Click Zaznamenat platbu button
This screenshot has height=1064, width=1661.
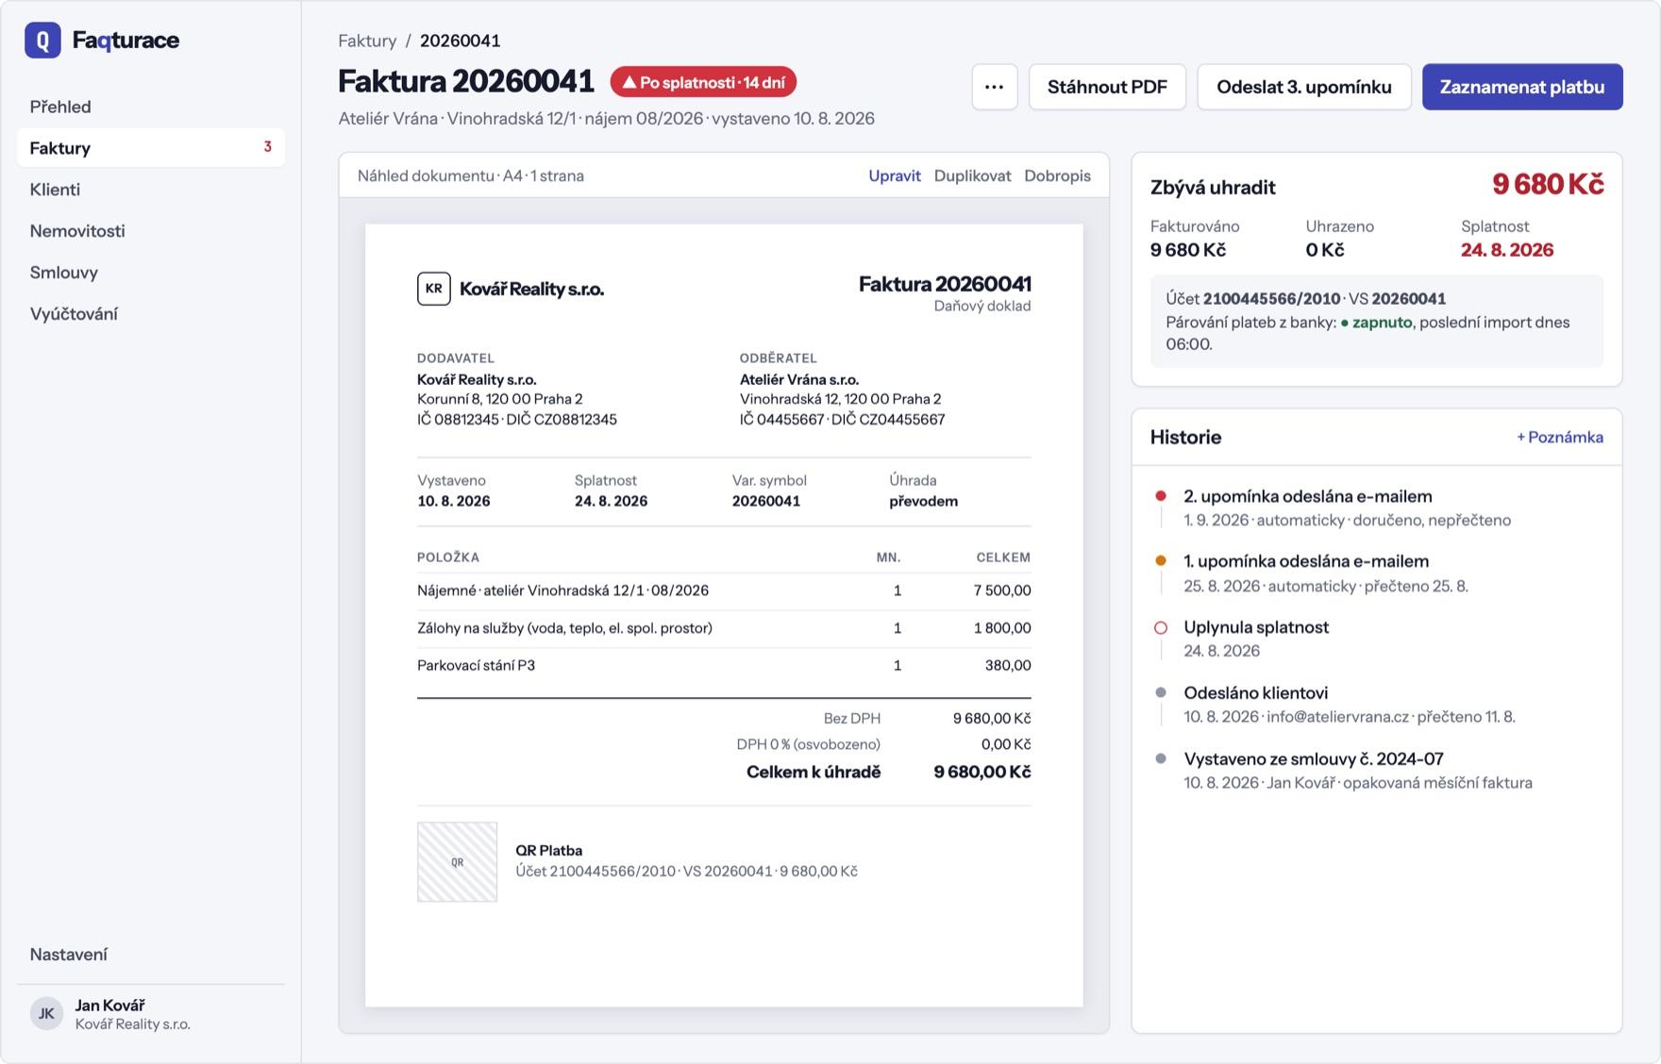[1522, 87]
